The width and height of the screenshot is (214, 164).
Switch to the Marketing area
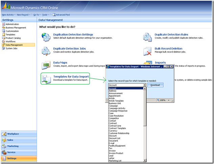point(13,146)
